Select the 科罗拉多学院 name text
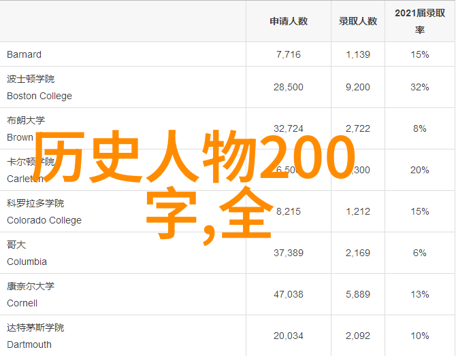The image size is (456, 356). 35,203
